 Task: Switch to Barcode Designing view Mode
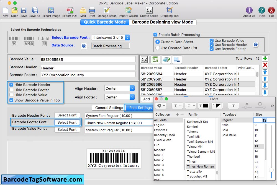click(x=162, y=22)
